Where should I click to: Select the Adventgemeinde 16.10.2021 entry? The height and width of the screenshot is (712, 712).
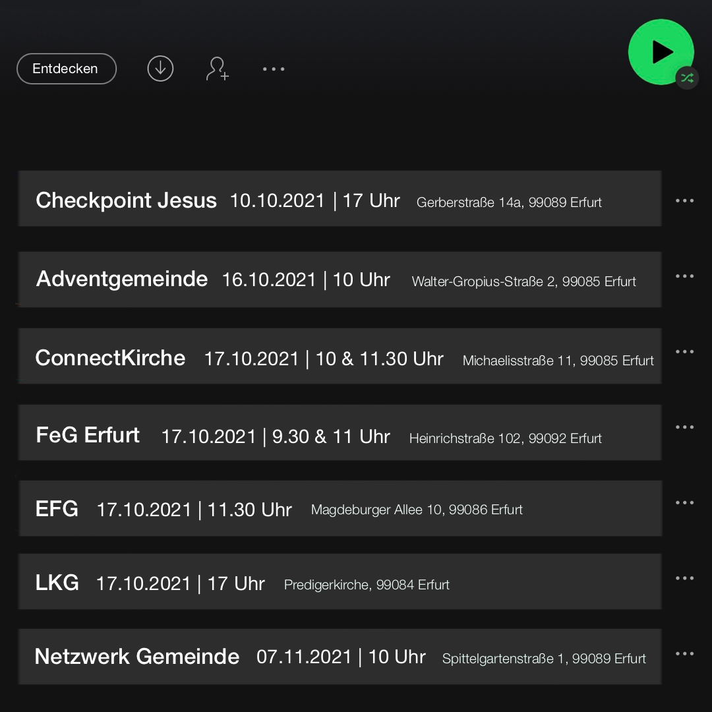tap(340, 280)
